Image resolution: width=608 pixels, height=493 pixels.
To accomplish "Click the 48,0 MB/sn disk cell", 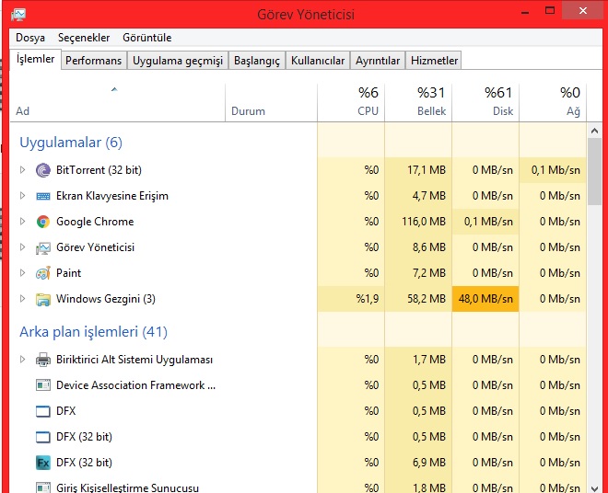I will pos(485,299).
